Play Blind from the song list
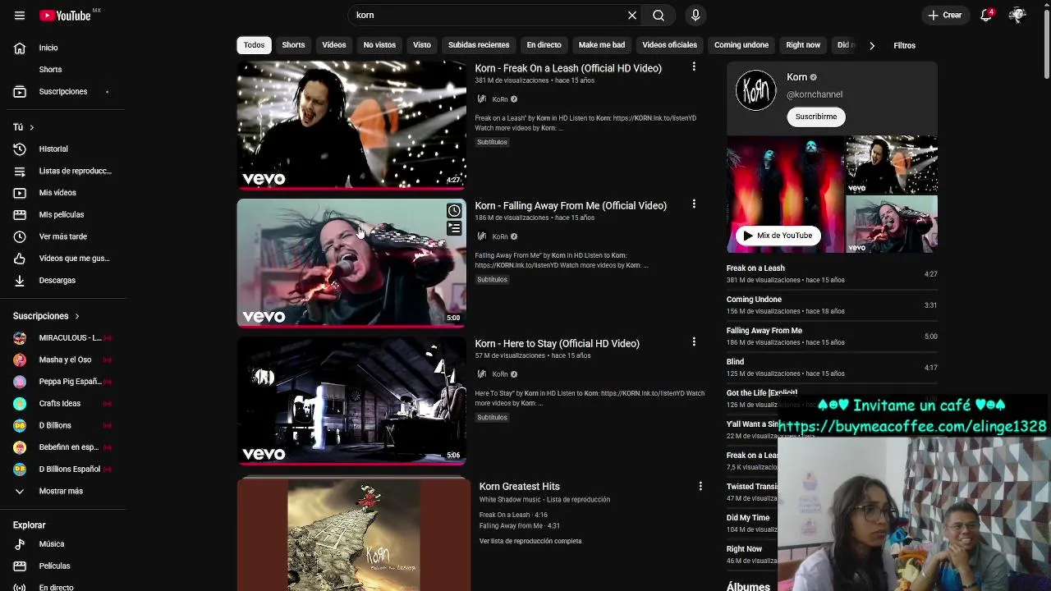 pos(832,368)
